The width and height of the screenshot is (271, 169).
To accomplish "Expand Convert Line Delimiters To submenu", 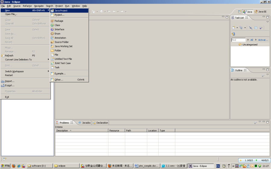I will click(25, 60).
